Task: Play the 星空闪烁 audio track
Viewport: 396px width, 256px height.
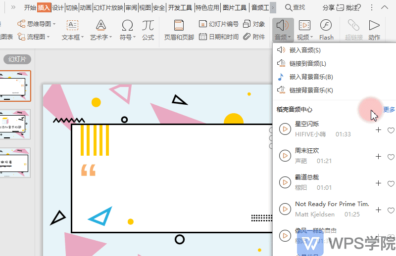Action: click(285, 129)
